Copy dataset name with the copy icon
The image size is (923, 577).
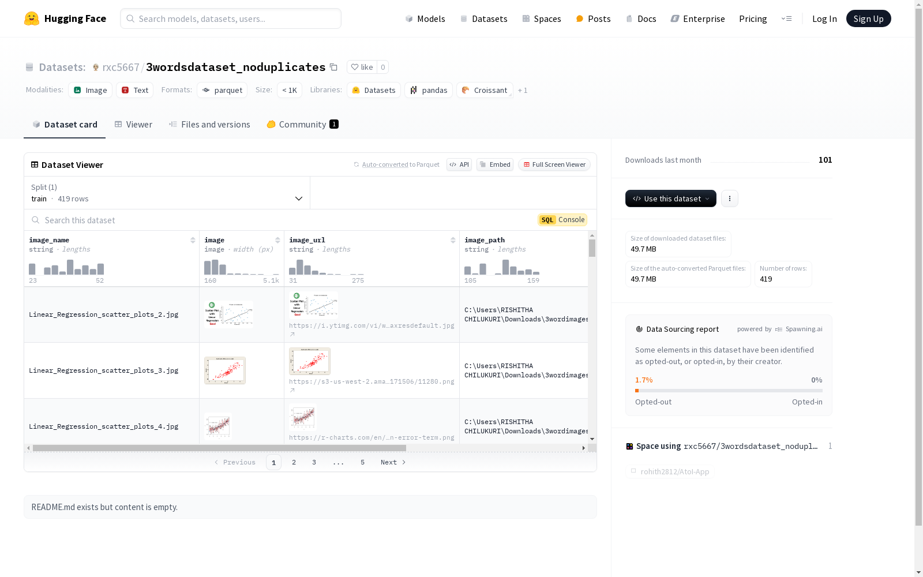(333, 67)
